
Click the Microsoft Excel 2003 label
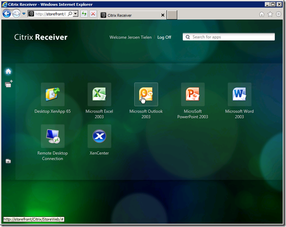(99, 114)
